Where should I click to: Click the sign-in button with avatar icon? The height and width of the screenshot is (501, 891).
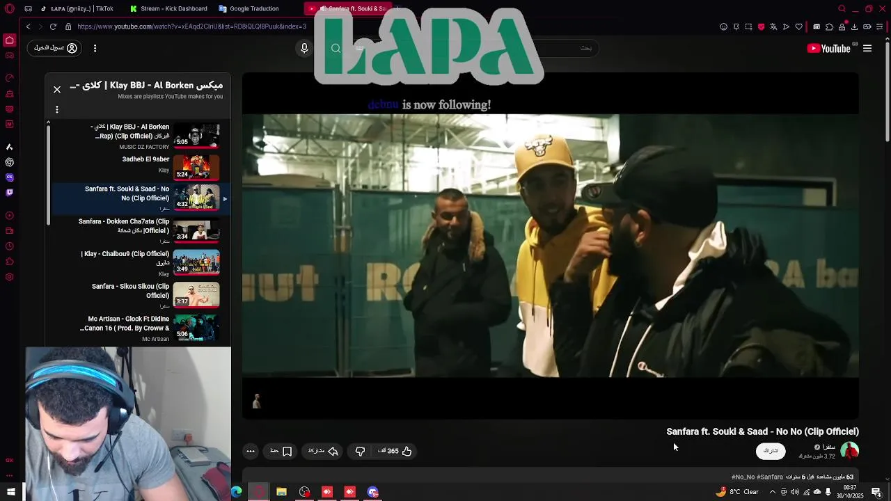click(x=55, y=48)
